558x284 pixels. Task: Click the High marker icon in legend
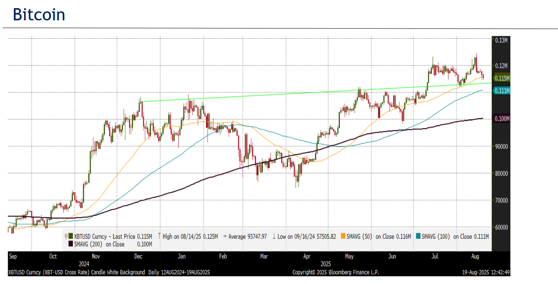coord(159,236)
